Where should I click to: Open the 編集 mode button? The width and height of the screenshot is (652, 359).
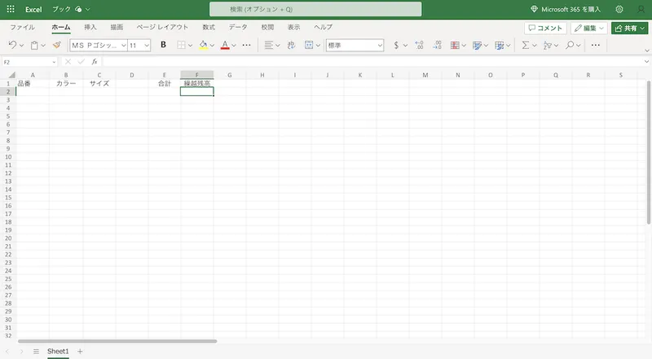(x=589, y=28)
